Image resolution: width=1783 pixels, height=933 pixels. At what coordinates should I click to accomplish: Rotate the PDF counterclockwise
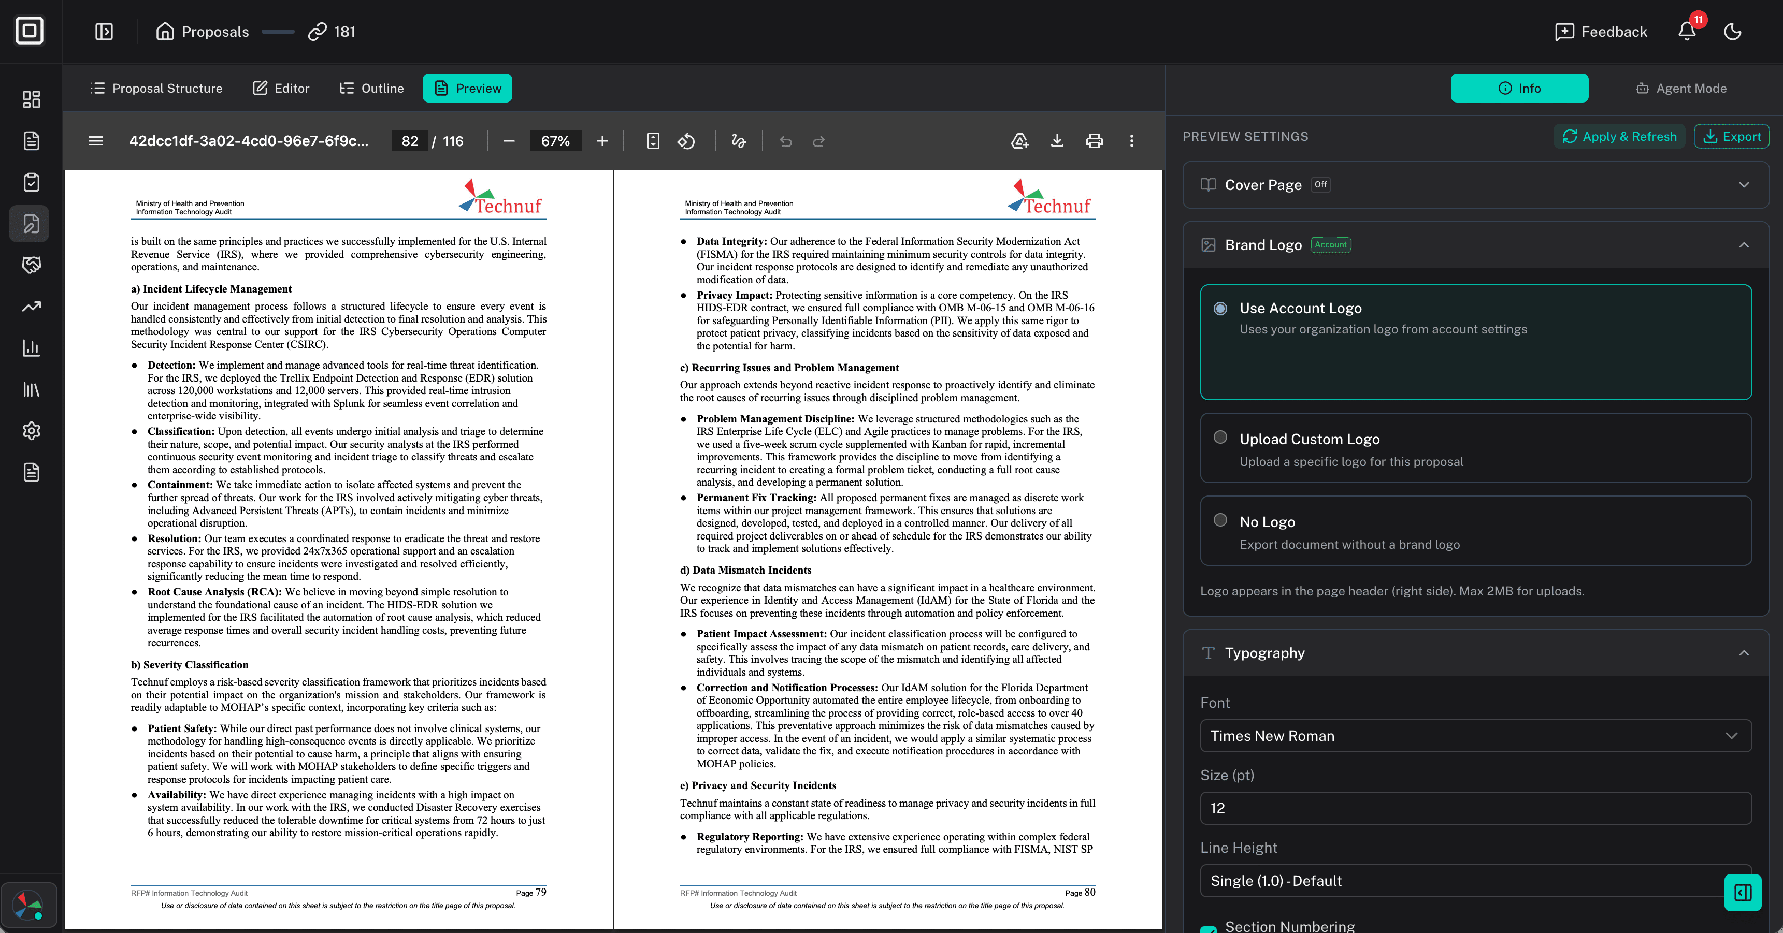tap(686, 141)
